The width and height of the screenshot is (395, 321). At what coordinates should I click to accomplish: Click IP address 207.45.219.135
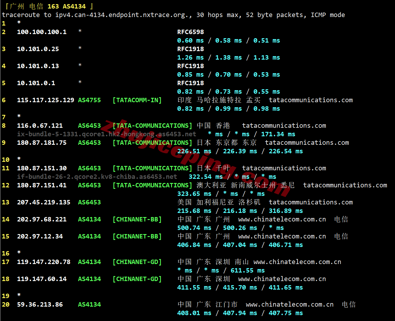click(44, 202)
